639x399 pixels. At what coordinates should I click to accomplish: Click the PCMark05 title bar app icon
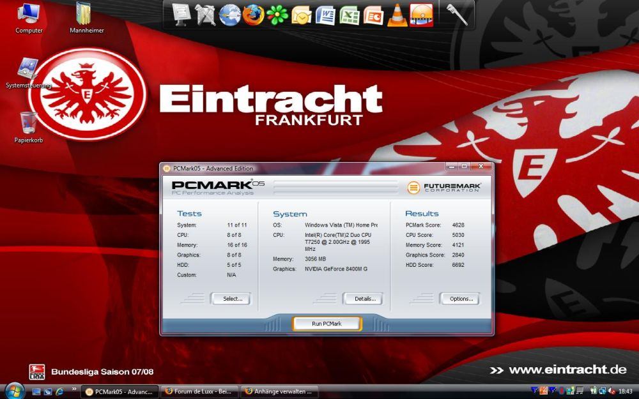(x=166, y=168)
